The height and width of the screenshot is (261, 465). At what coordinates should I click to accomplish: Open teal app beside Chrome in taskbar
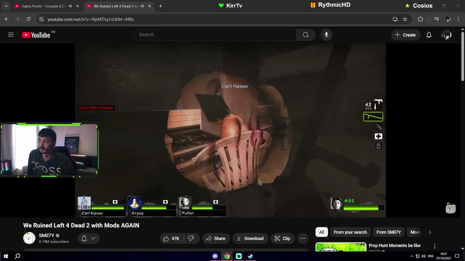pos(239,256)
